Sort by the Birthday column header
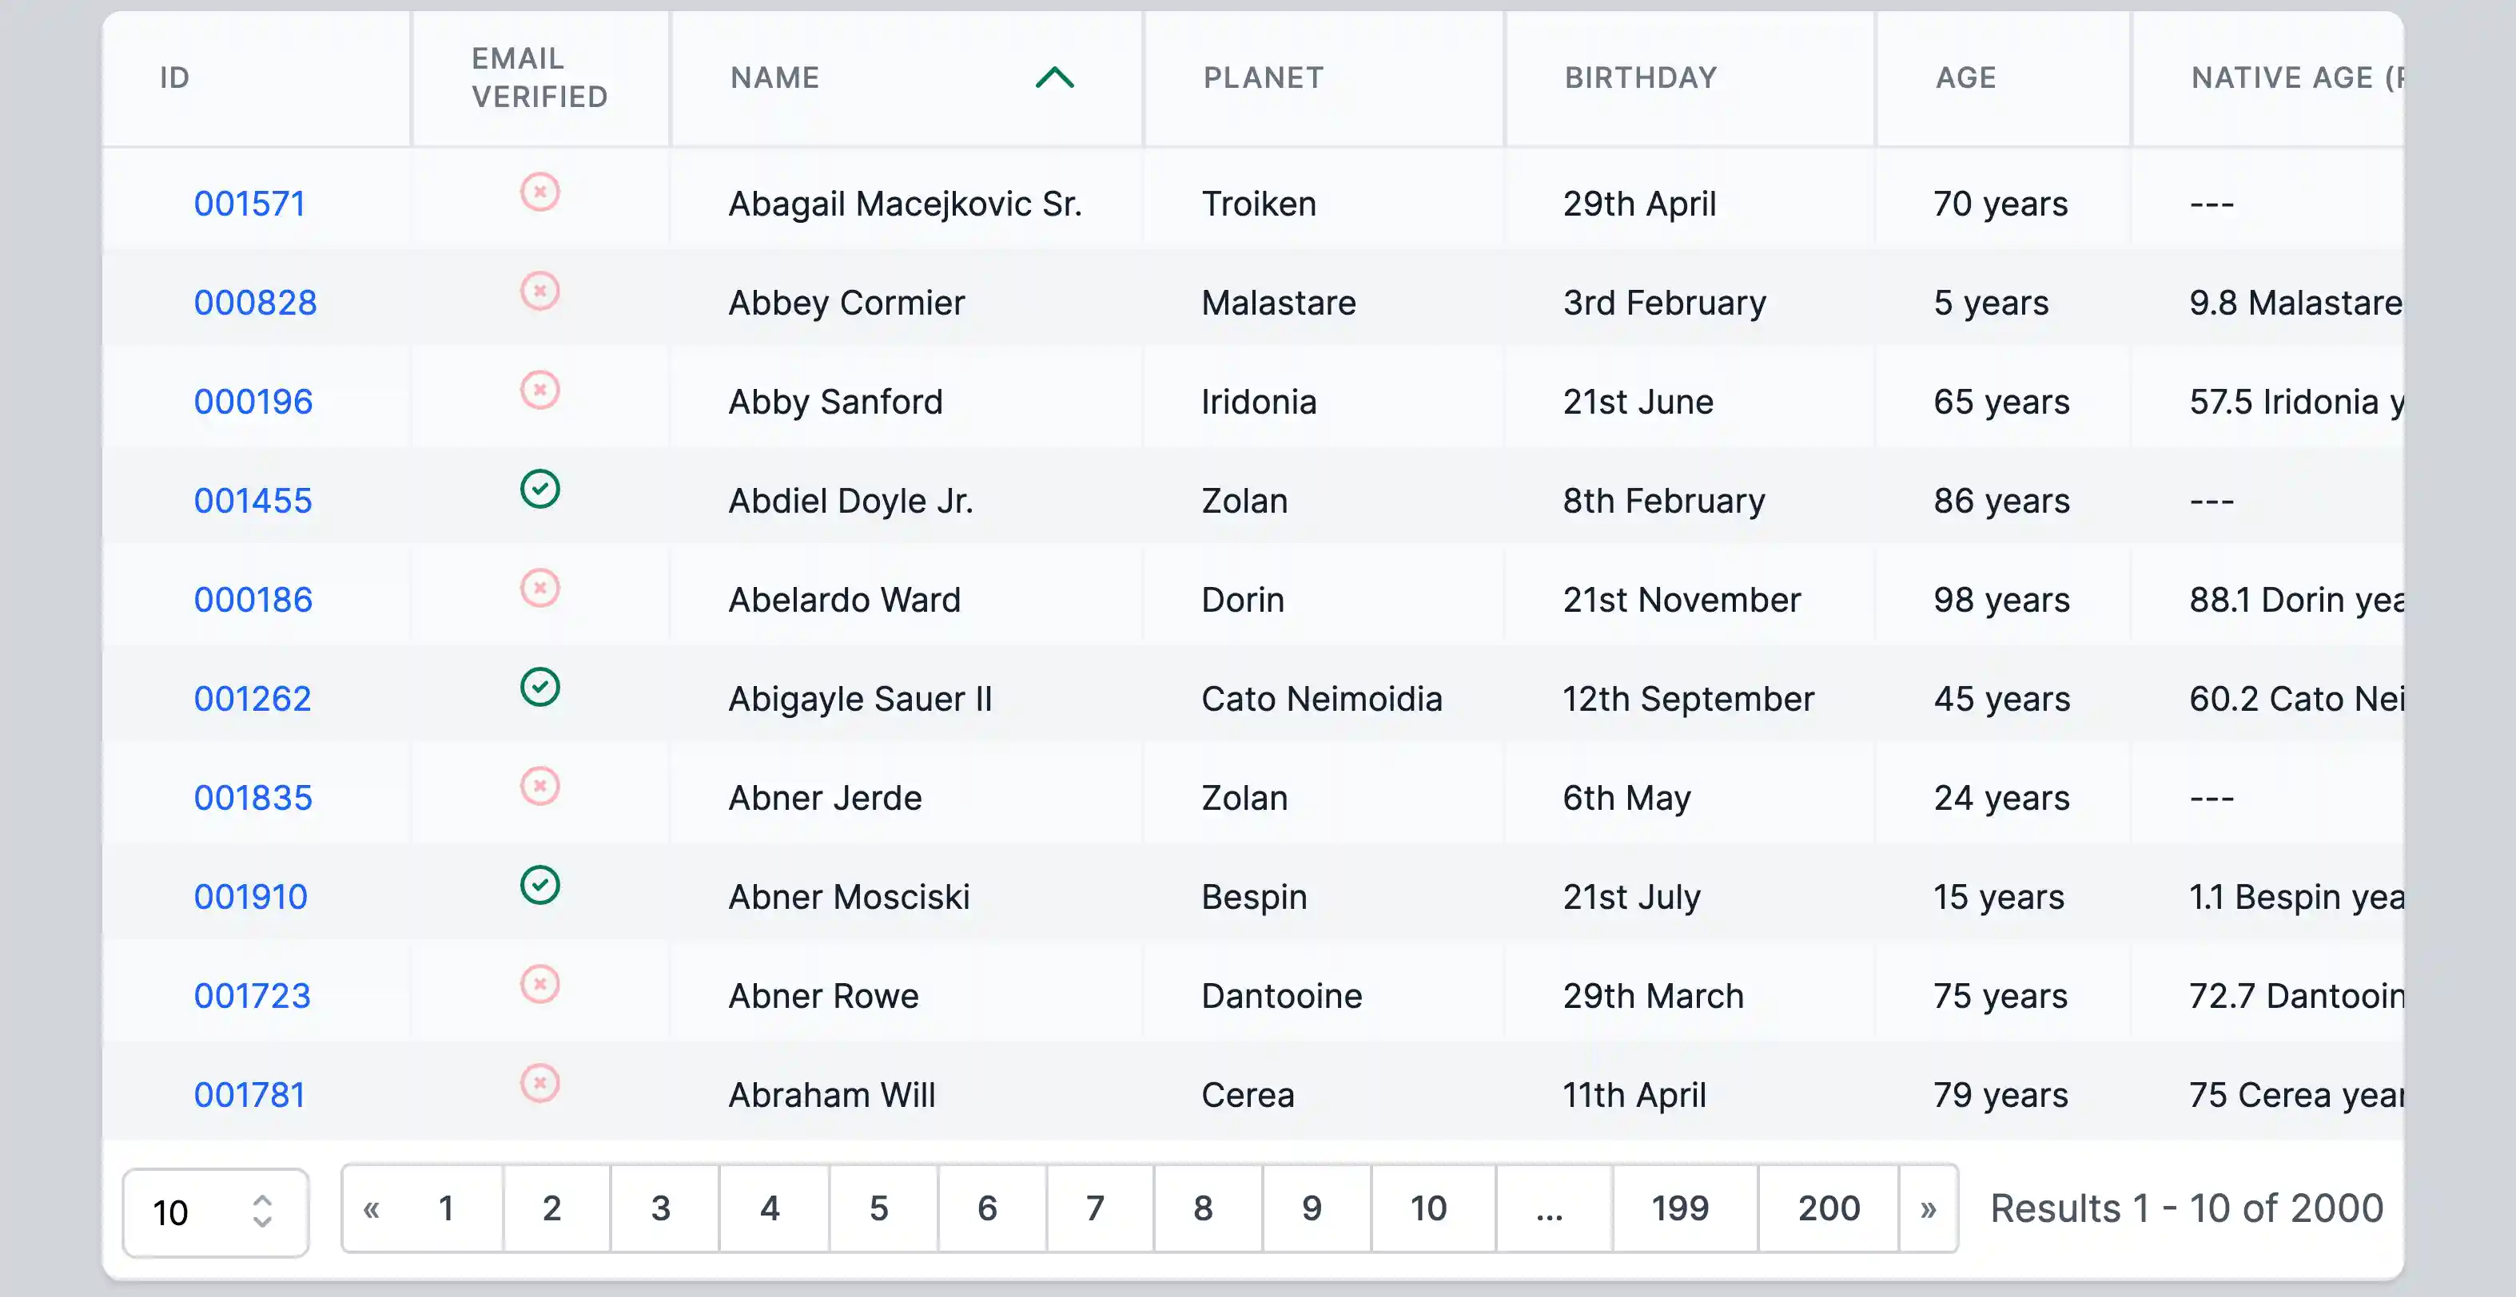The height and width of the screenshot is (1297, 2516). pyautogui.click(x=1641, y=78)
